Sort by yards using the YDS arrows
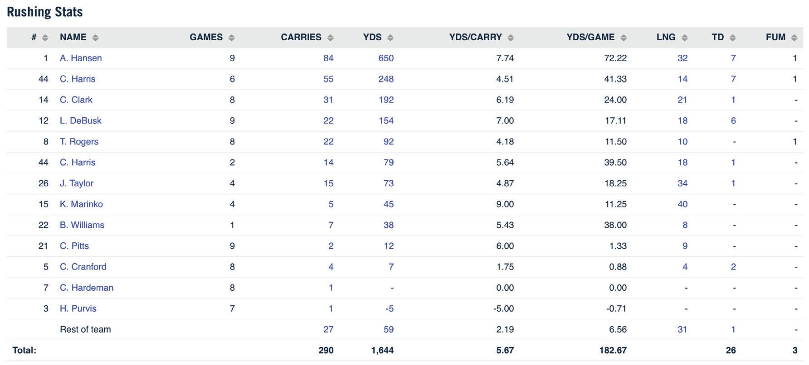809x365 pixels. [390, 38]
